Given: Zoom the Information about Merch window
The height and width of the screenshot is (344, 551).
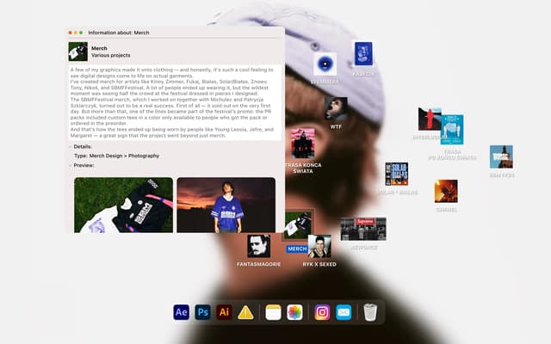Looking at the screenshot, I should point(81,33).
